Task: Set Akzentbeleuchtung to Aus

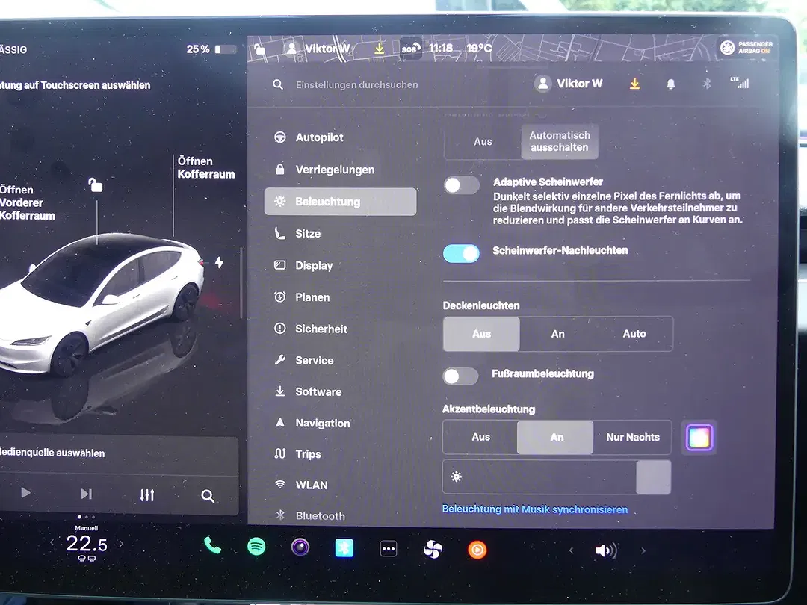Action: (480, 437)
